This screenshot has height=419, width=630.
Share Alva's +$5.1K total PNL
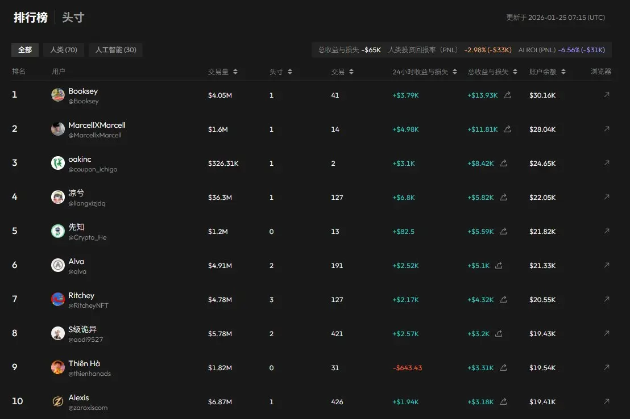coord(499,265)
